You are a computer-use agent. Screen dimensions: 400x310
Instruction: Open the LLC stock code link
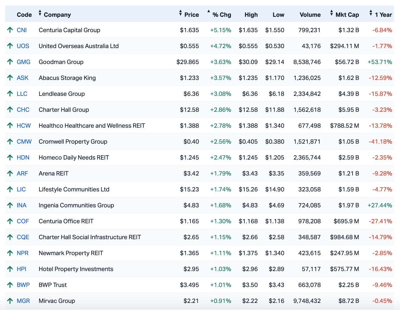point(22,94)
